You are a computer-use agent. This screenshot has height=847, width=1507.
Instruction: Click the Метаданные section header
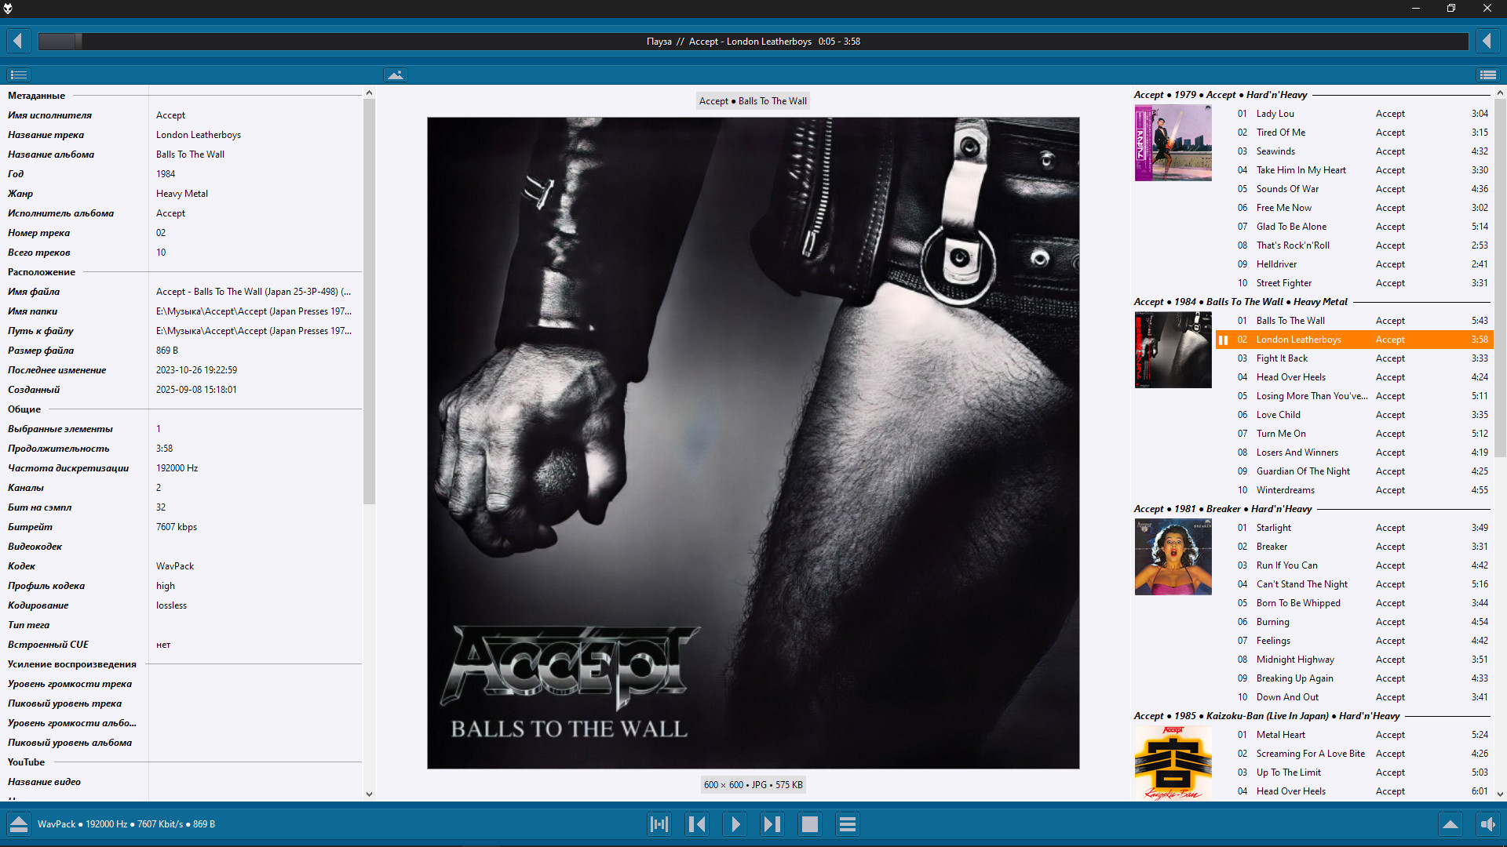point(36,96)
